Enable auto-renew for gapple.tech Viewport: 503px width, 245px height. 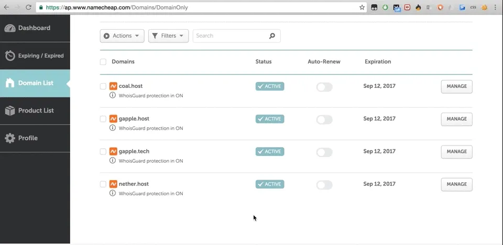(324, 152)
